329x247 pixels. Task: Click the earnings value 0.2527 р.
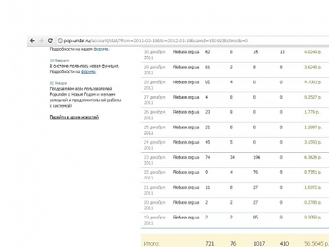313,97
